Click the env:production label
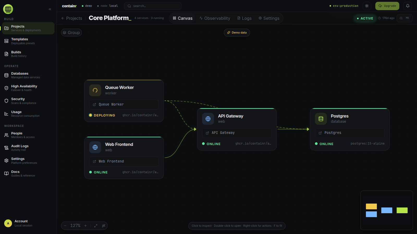This screenshot has height=234, width=417. coord(344,6)
